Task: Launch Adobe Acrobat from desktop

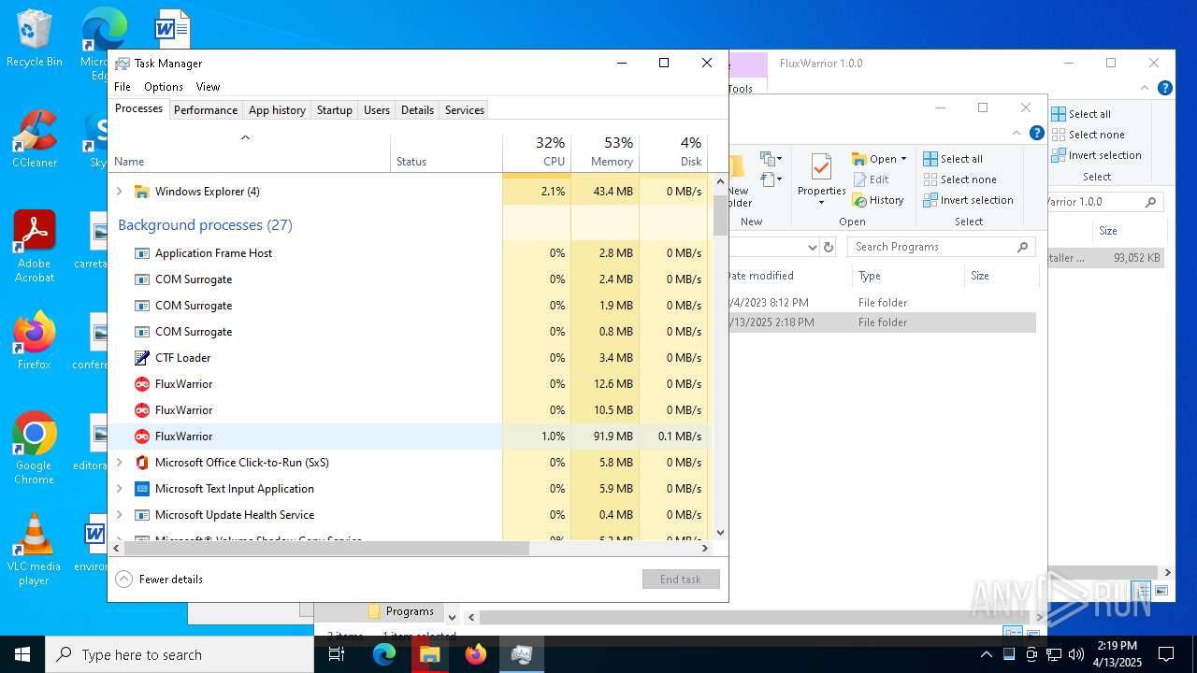Action: [34, 246]
